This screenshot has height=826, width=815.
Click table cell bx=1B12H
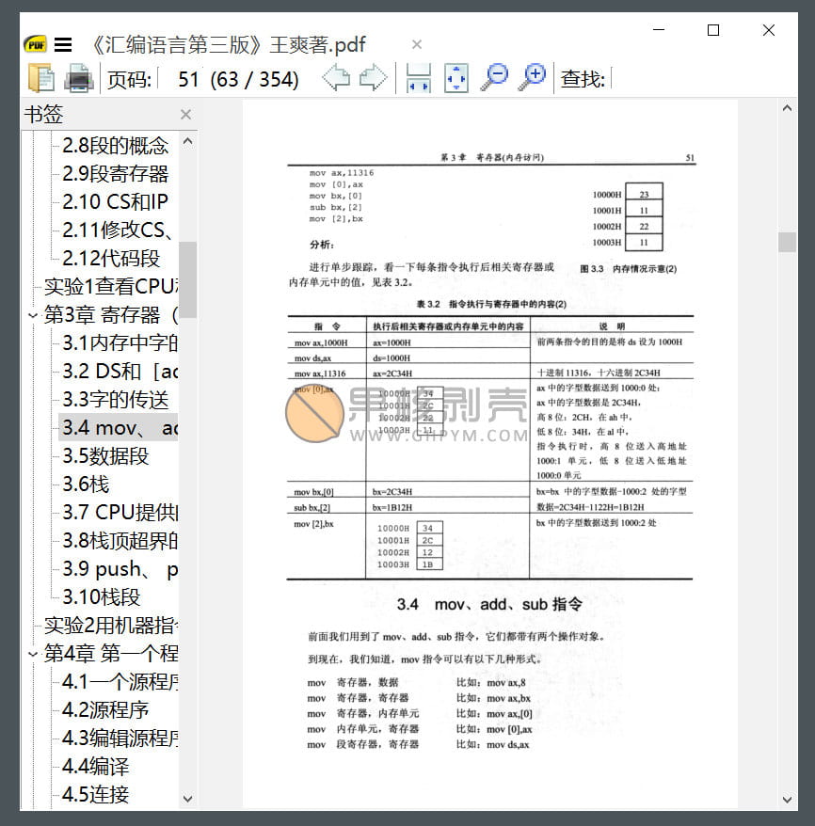click(392, 508)
